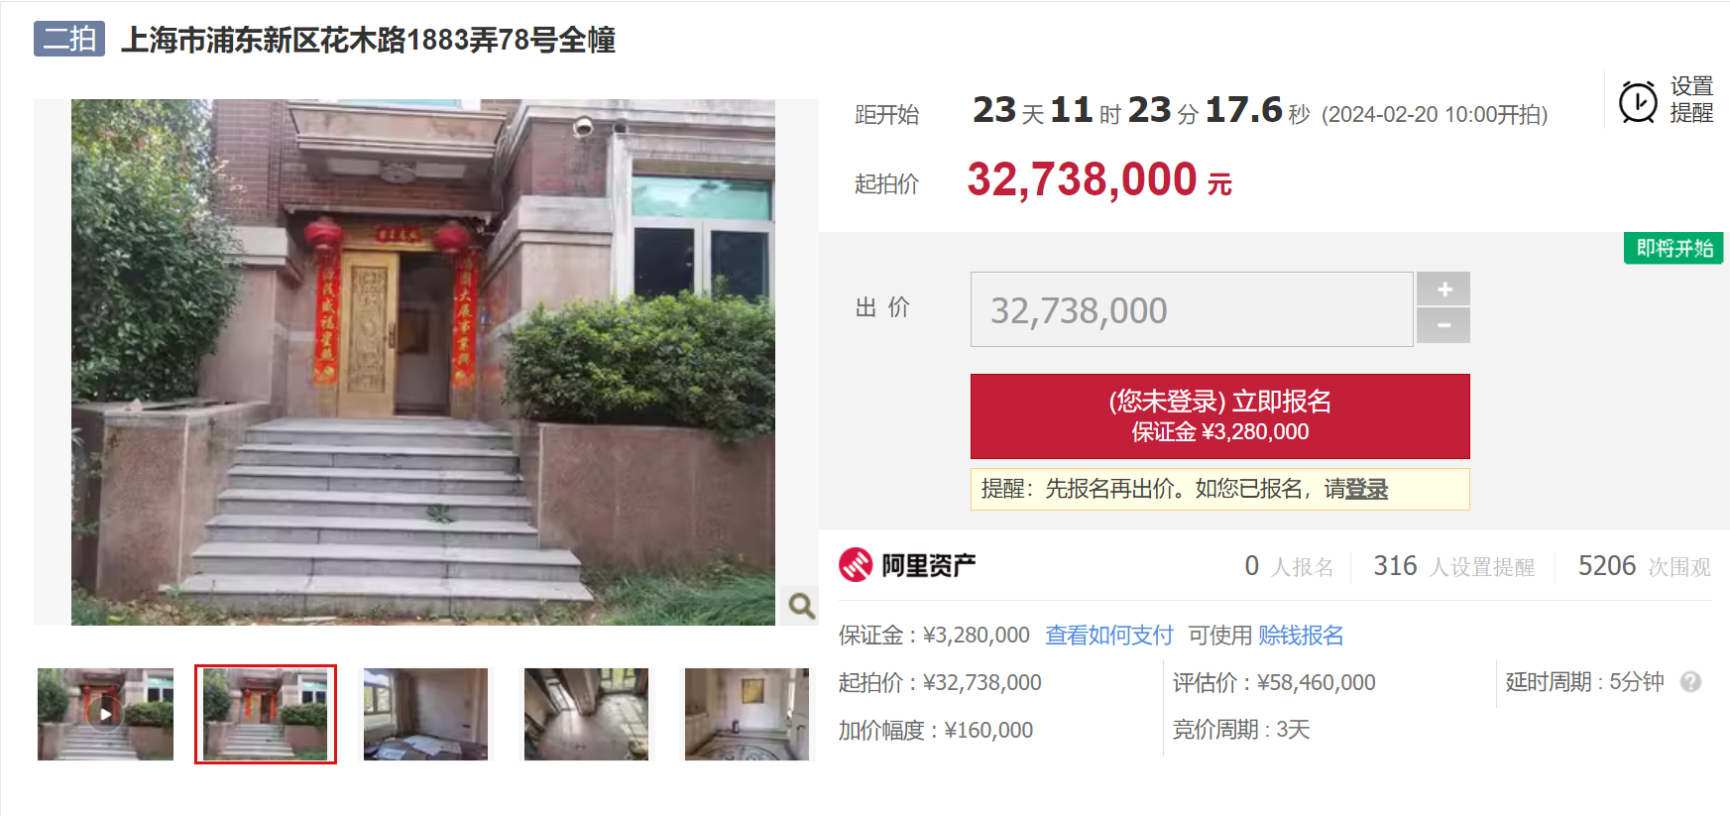Viewport: 1730px width, 816px height.
Task: Open the magnifier zoom icon on photo
Action: pos(801,605)
